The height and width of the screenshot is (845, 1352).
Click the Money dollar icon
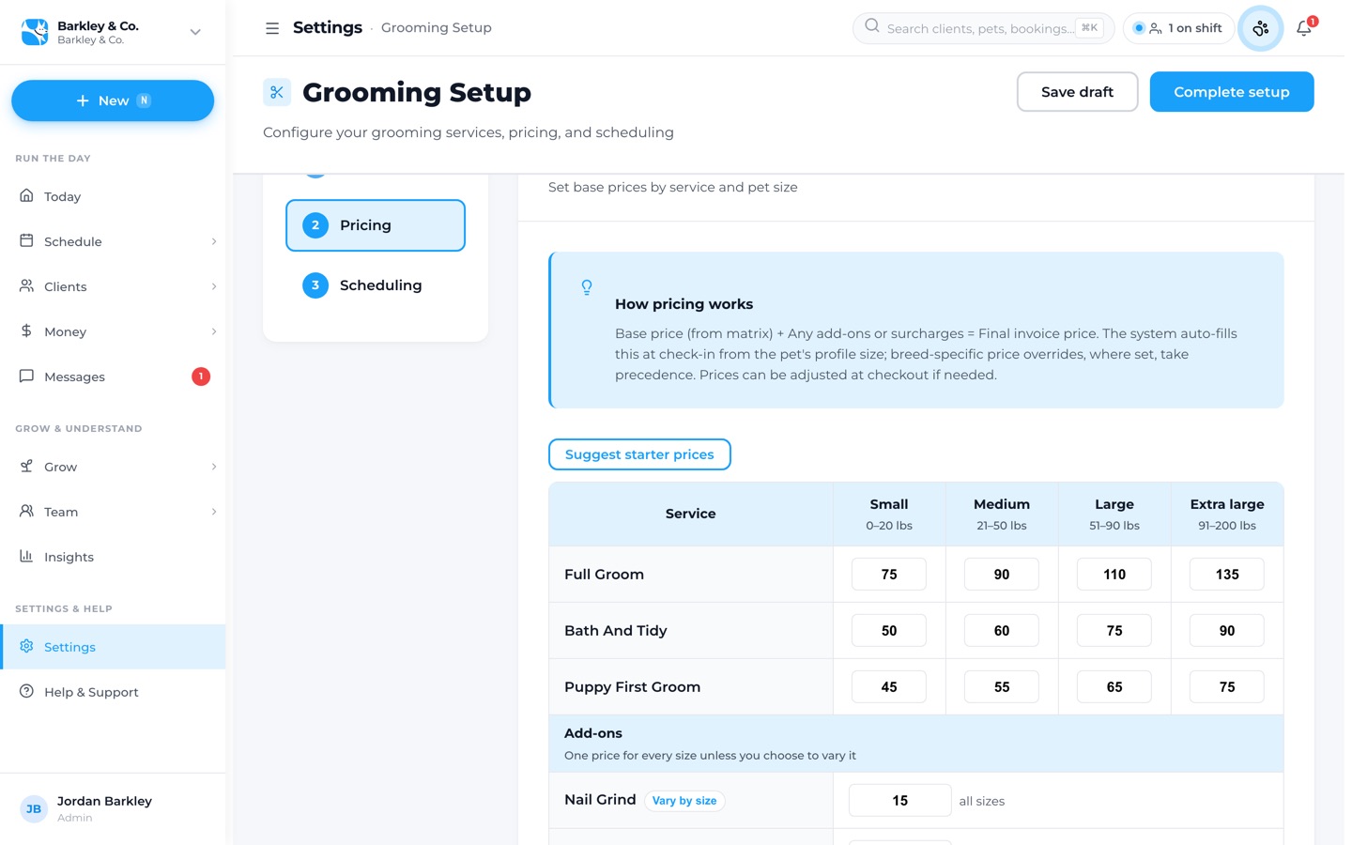point(26,331)
